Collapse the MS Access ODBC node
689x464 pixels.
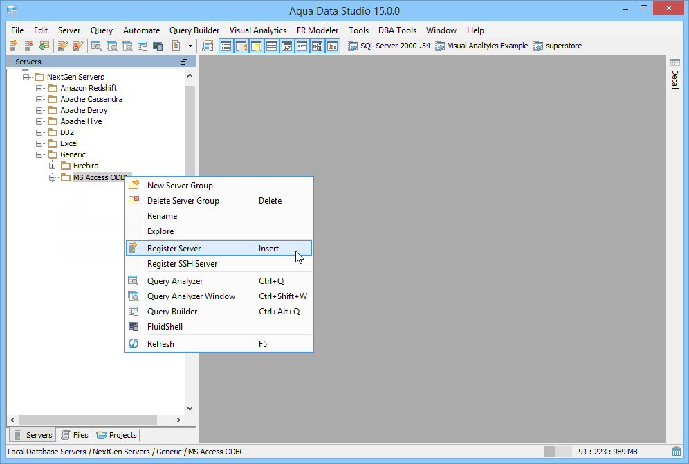coord(53,178)
